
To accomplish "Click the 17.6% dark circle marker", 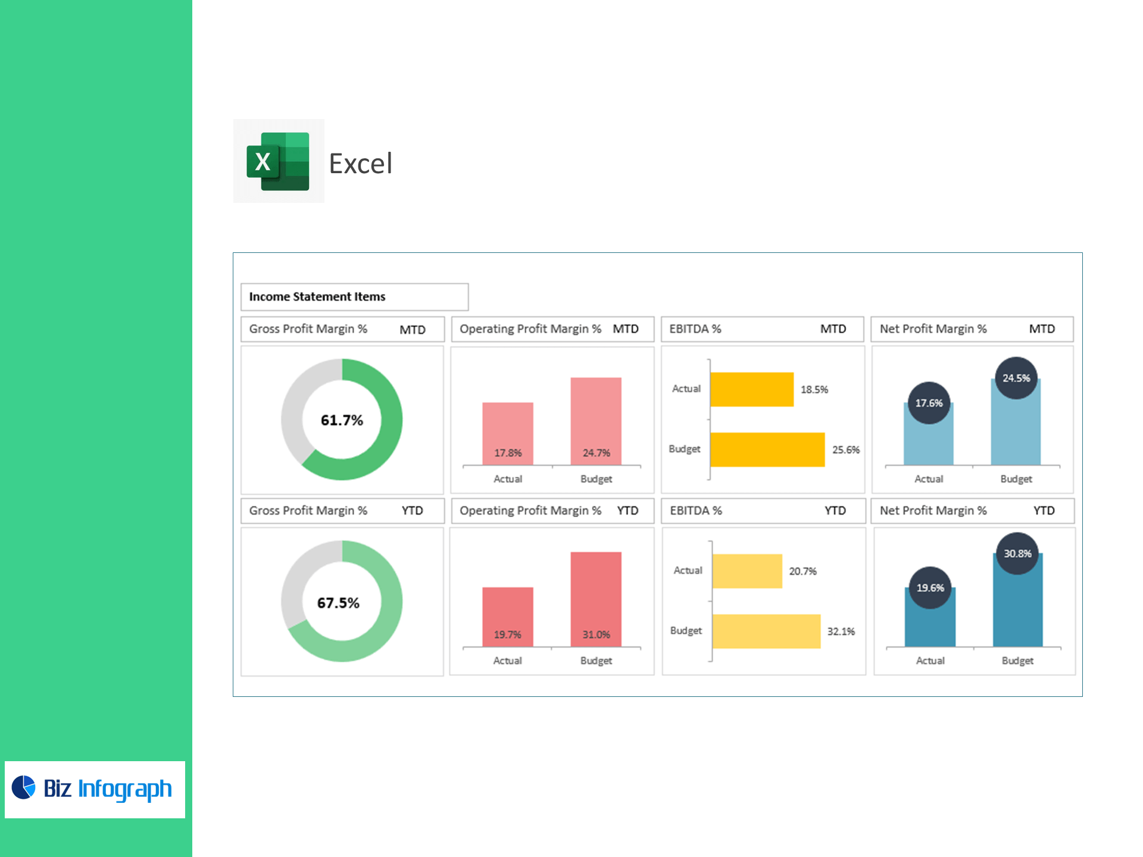I will click(x=928, y=403).
